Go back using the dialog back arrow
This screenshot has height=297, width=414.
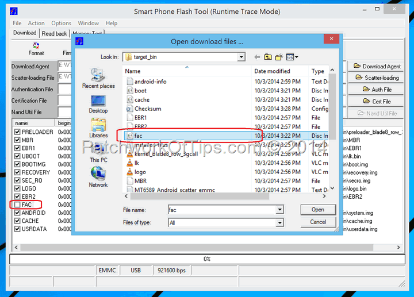[257, 57]
